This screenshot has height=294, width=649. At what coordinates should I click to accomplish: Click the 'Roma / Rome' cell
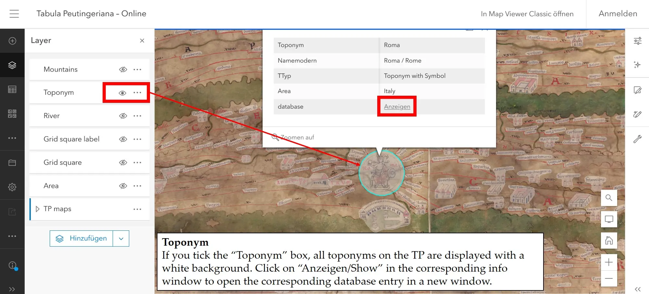(432, 60)
